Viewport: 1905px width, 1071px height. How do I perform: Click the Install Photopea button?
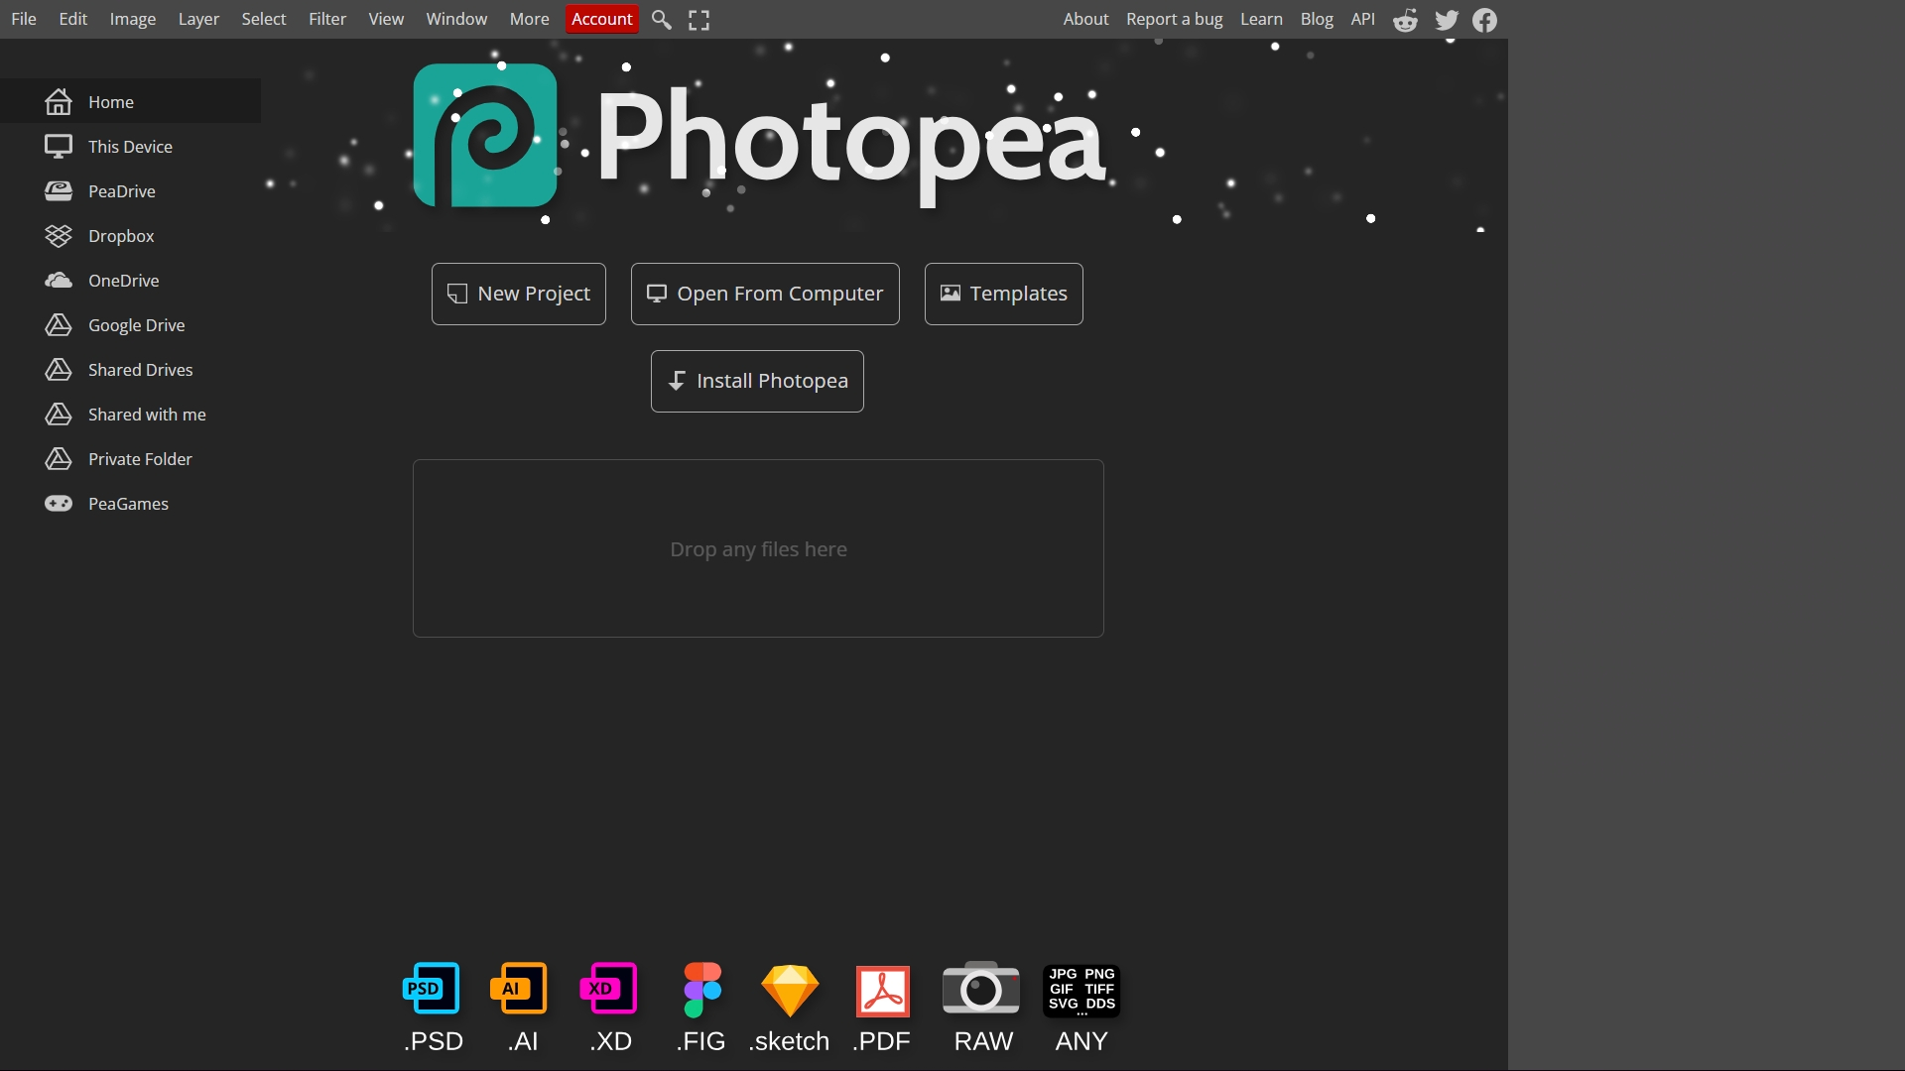point(757,381)
